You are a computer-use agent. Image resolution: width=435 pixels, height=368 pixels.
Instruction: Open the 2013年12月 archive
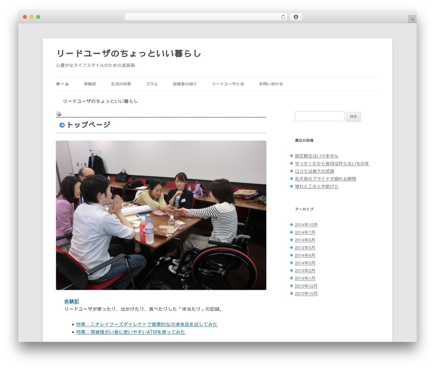coord(306,286)
